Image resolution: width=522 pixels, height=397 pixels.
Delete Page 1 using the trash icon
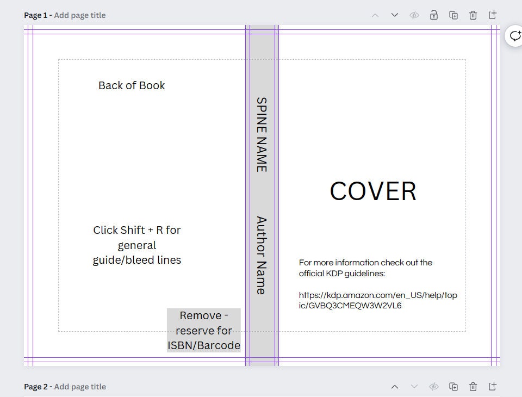pos(473,15)
